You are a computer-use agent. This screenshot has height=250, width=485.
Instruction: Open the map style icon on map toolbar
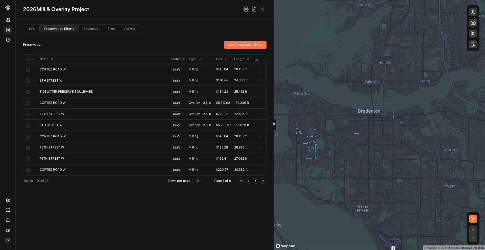click(x=473, y=12)
